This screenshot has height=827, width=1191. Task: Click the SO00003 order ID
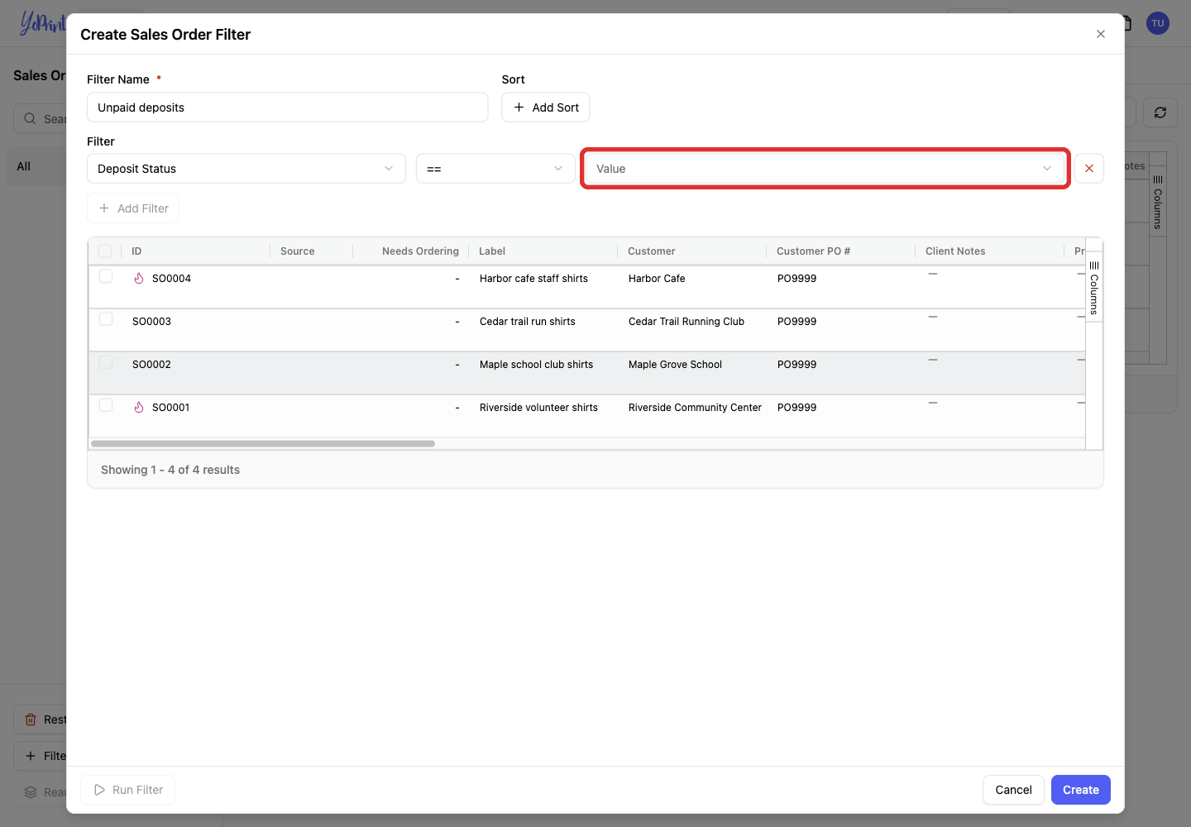151,322
